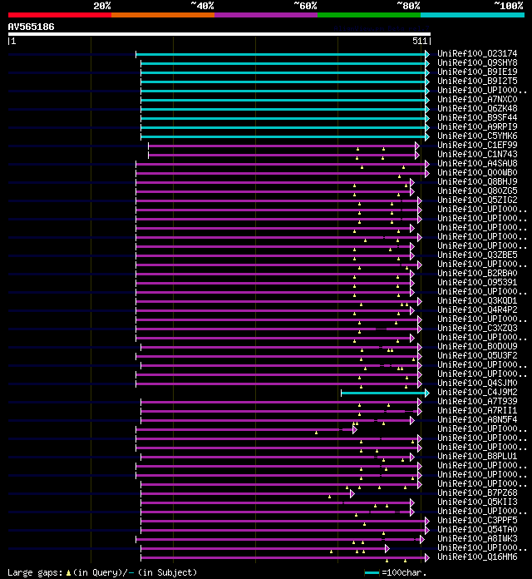The height and width of the screenshot is (579, 532).
Task: Select the UniRef100_B2RBA0 label
Action: coord(477,273)
